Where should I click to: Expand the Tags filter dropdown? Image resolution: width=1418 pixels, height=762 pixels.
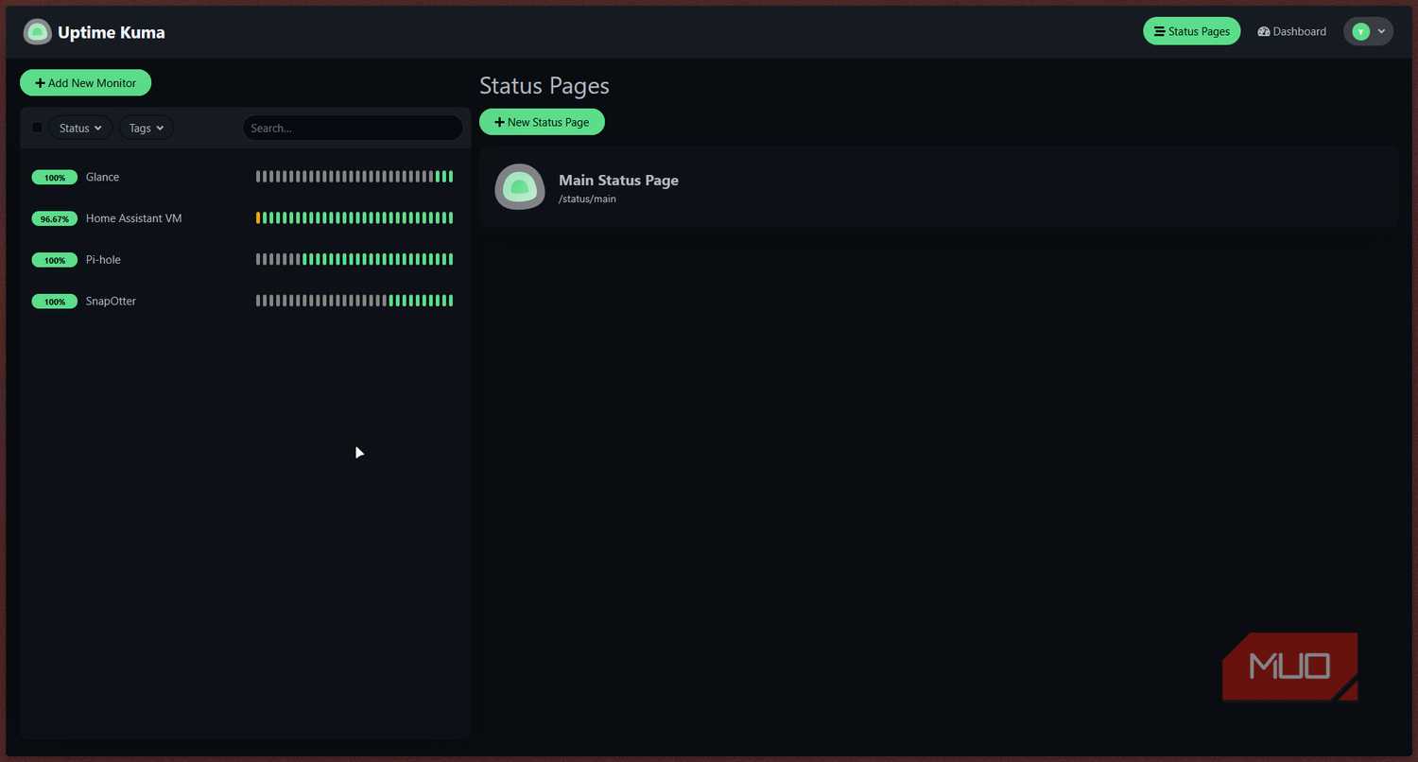pyautogui.click(x=146, y=128)
